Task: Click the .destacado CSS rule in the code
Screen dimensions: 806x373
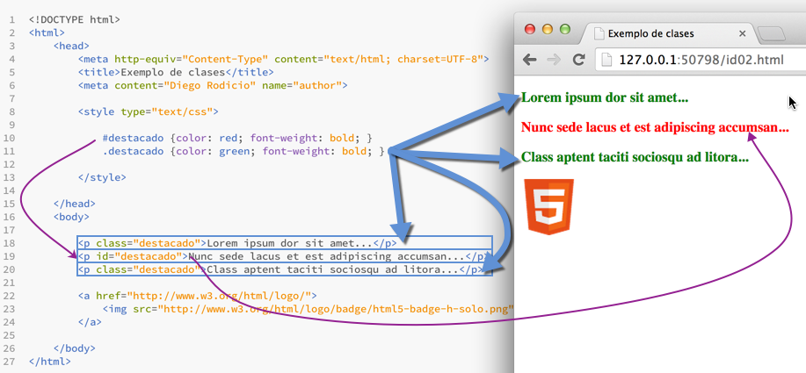Action: tap(243, 151)
